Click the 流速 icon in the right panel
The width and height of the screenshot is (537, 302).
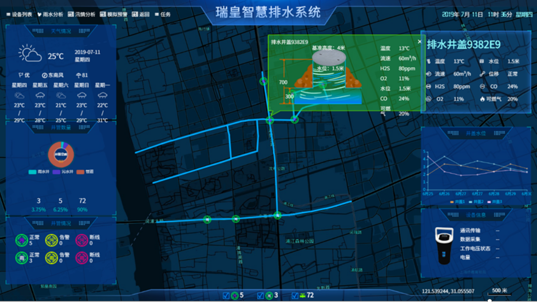[x=428, y=74]
